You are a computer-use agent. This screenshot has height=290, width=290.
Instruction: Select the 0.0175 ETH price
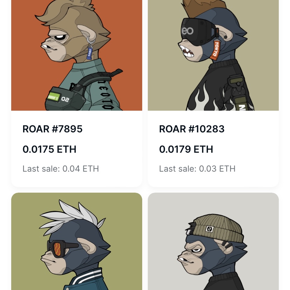tap(49, 149)
